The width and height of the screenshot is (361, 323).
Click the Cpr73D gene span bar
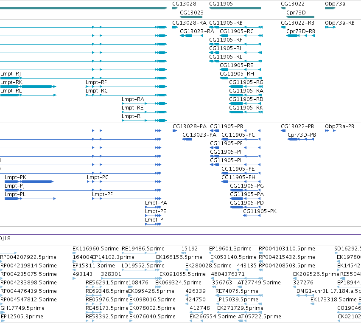(x=300, y=17)
